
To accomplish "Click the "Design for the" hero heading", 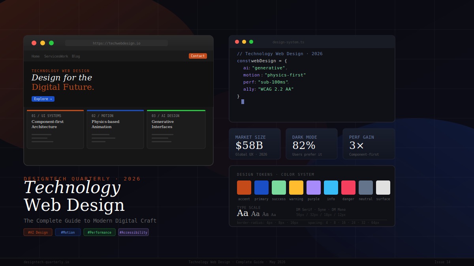I will (x=62, y=78).
